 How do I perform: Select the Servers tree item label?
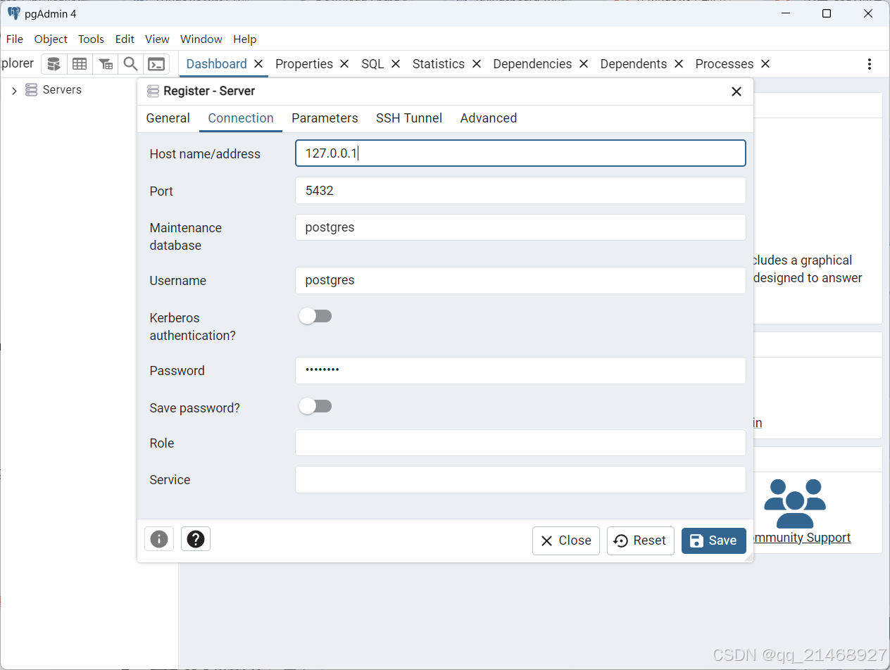pyautogui.click(x=62, y=90)
